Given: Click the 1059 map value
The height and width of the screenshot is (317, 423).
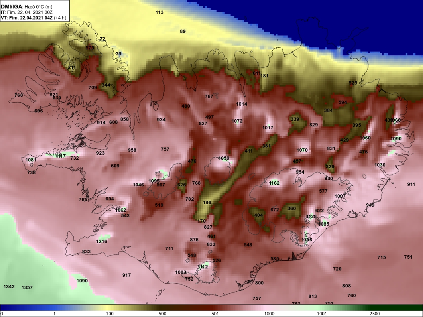Looking at the screenshot, I should click(224, 158).
